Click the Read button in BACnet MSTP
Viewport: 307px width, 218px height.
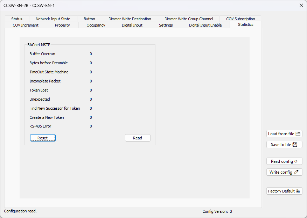point(138,138)
